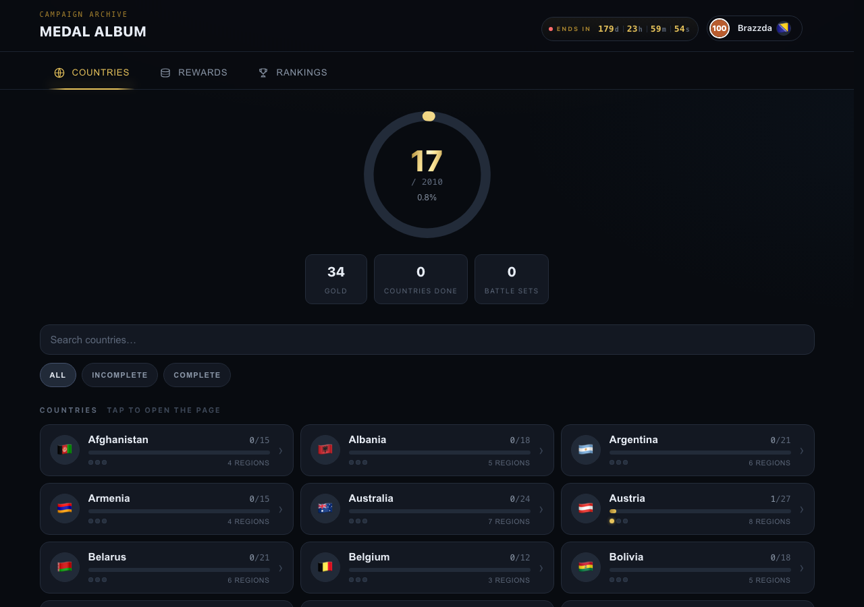This screenshot has height=607, width=864.
Task: Click the orange level 100 avatar badge
Action: tap(720, 28)
